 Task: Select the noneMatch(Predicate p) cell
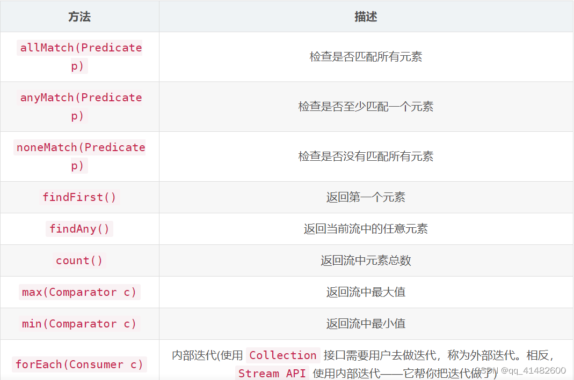(79, 156)
